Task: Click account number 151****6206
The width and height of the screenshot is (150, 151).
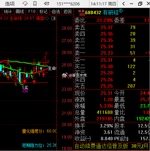Action: (x=68, y=4)
